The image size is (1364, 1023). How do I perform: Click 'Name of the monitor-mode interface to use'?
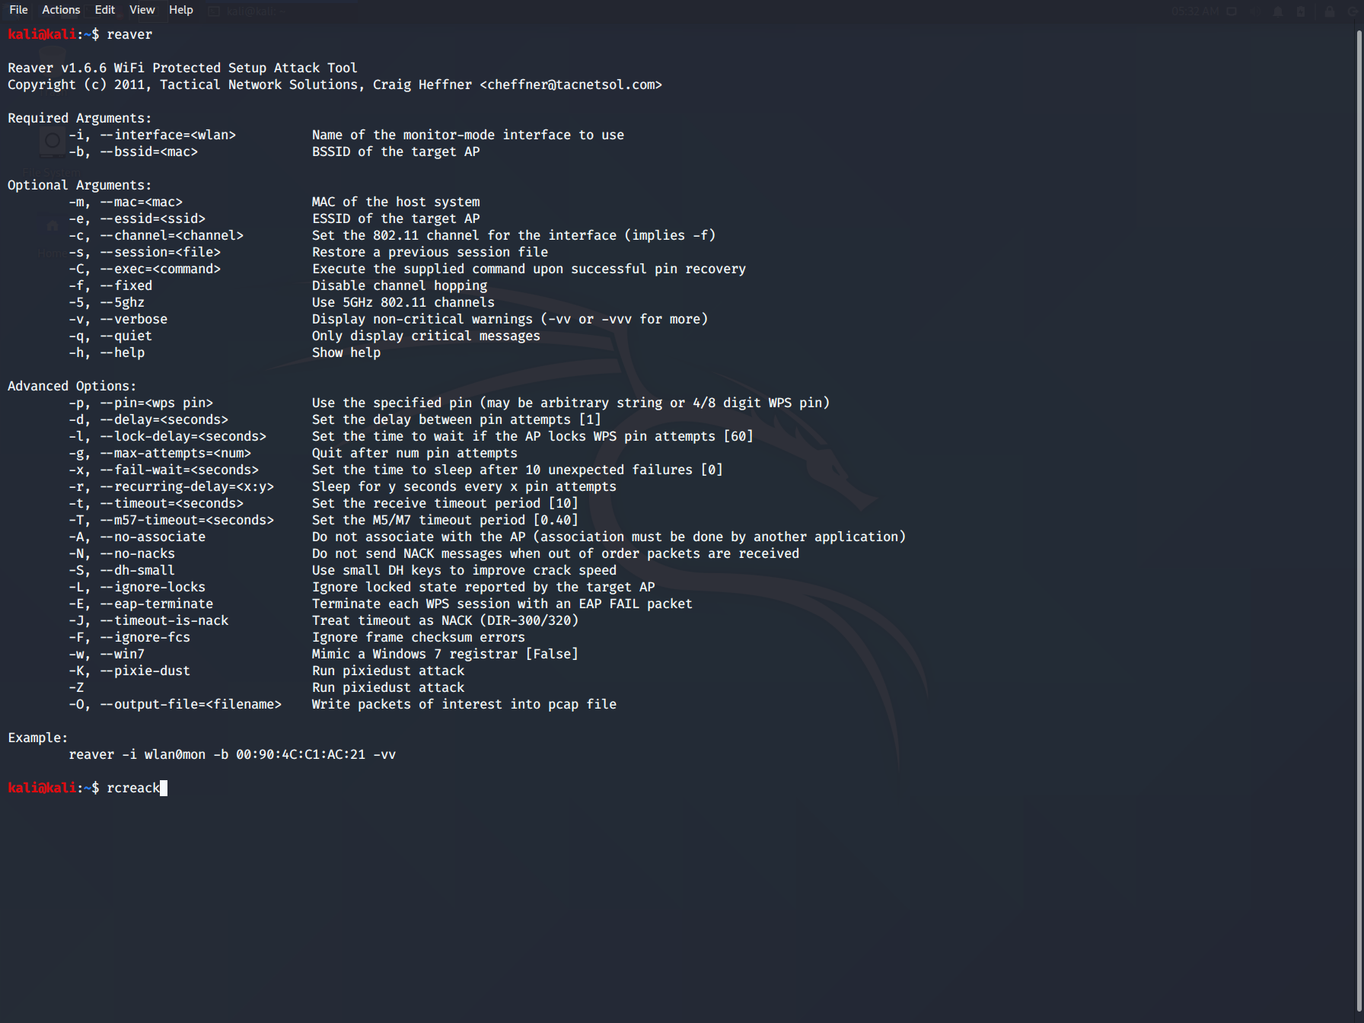pos(468,135)
